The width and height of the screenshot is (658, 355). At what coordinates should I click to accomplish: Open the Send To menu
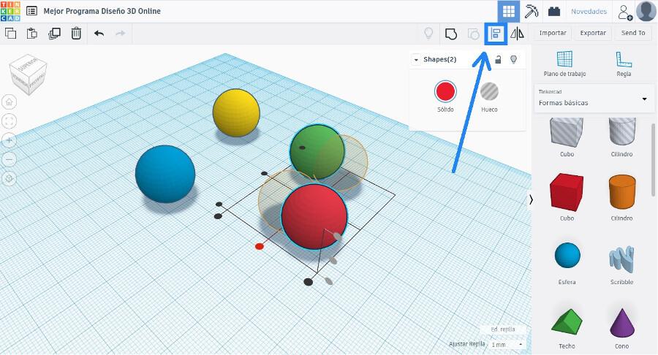[632, 33]
